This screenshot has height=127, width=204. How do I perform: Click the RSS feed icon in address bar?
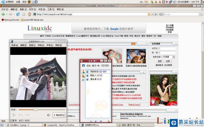[149, 14]
